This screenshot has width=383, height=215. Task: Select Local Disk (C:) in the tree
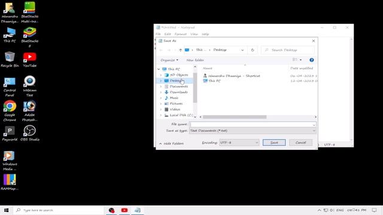tap(181, 115)
